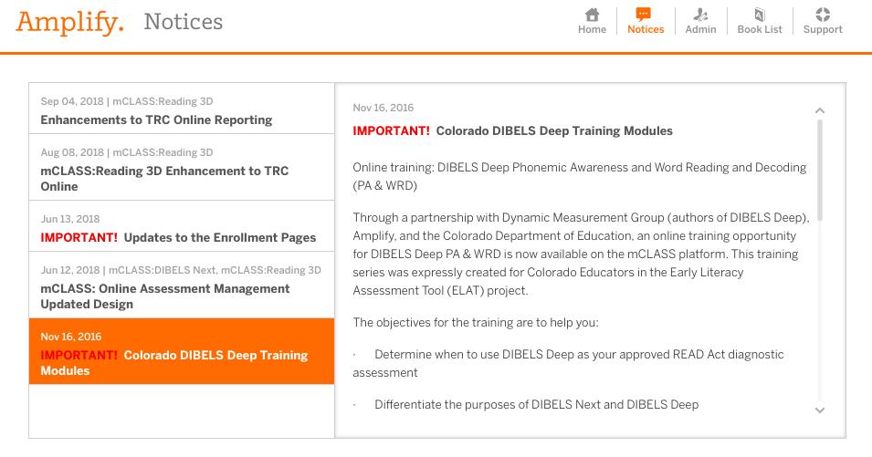Open Updates to the Enrollment Pages notice
The image size is (872, 457).
point(182,226)
